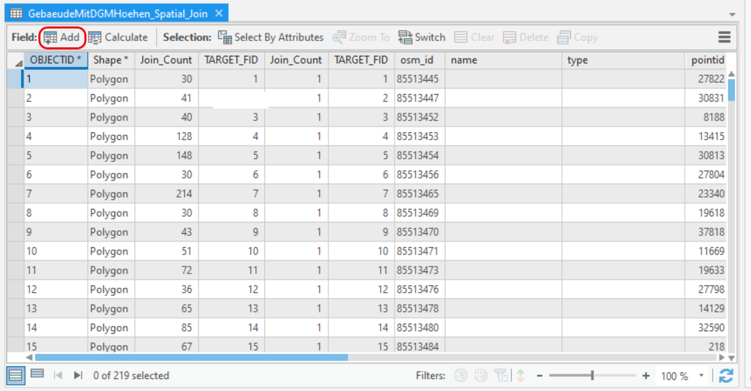
Task: Select the name column header
Action: [x=503, y=61]
